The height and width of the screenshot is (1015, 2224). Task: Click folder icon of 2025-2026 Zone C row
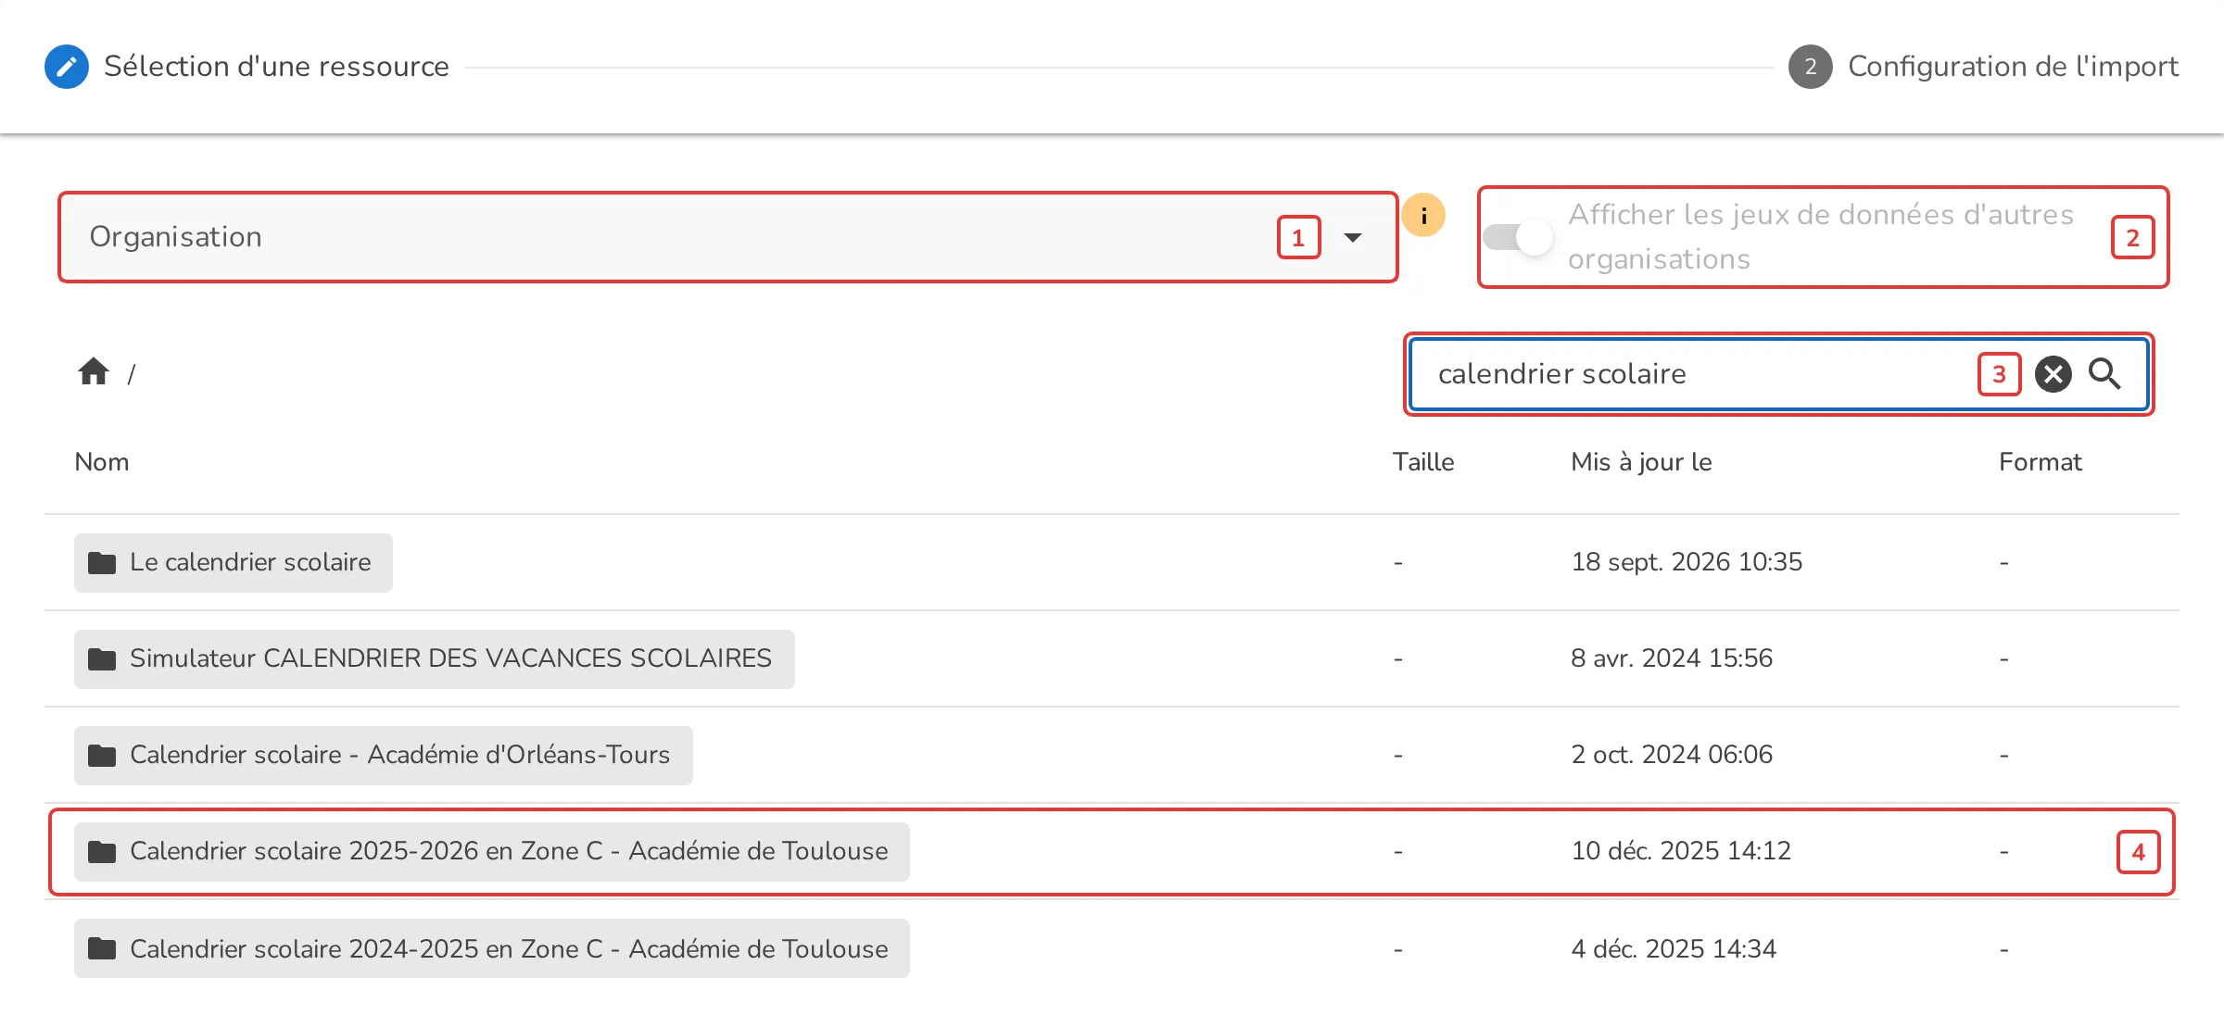click(102, 851)
